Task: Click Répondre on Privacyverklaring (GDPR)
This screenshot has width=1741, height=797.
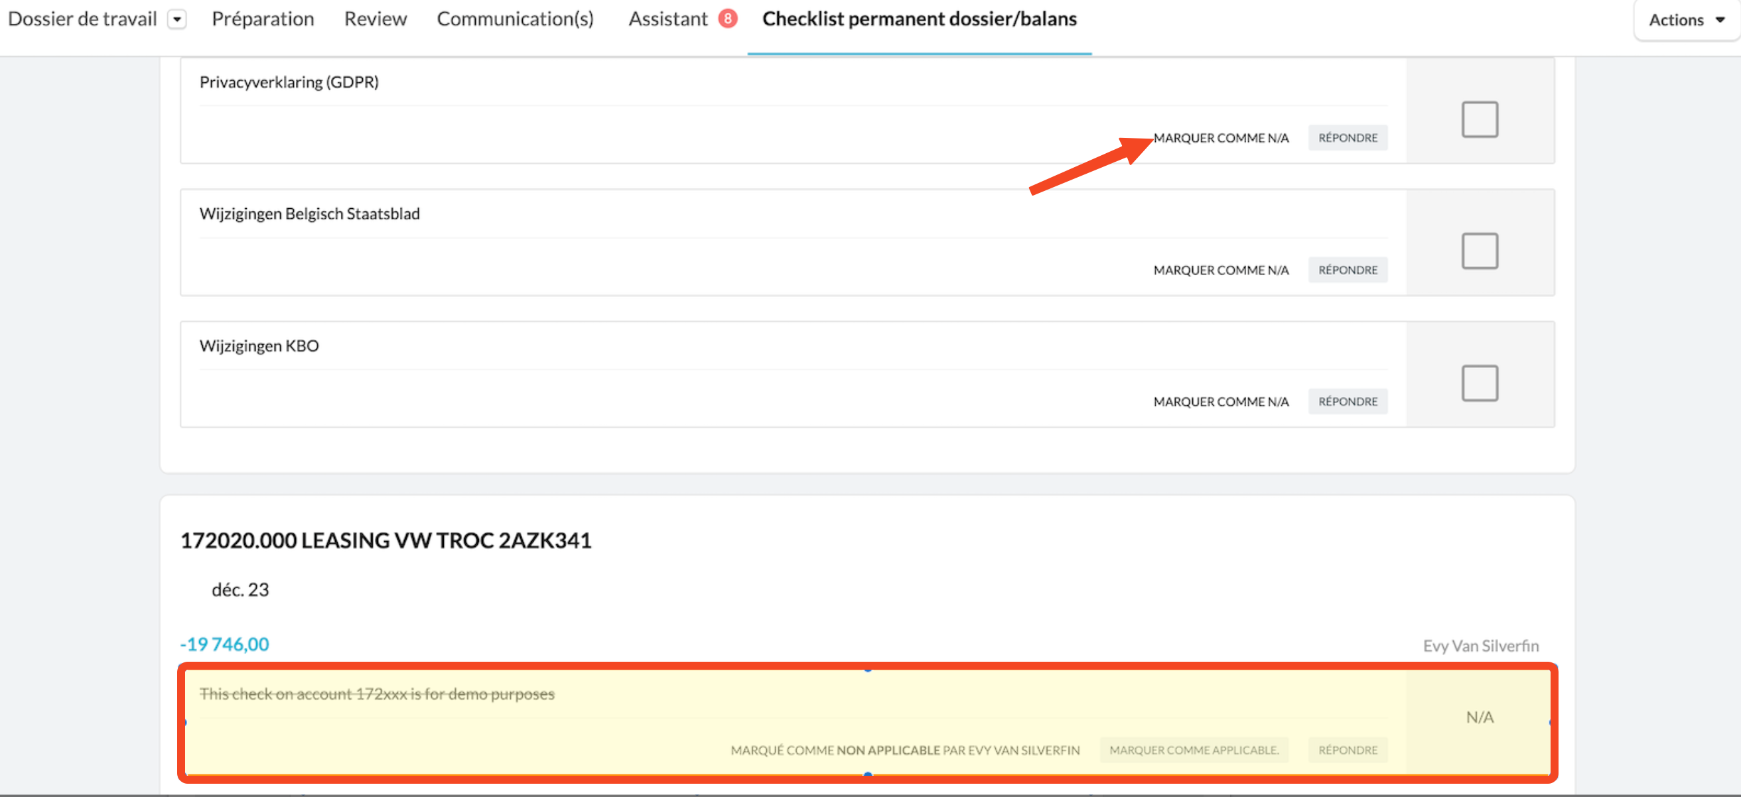Action: coord(1348,138)
